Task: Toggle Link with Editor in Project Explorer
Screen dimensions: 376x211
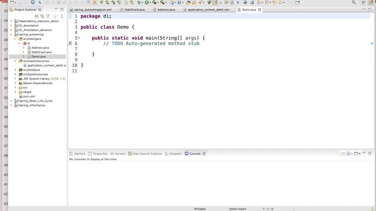Action: tap(42, 16)
